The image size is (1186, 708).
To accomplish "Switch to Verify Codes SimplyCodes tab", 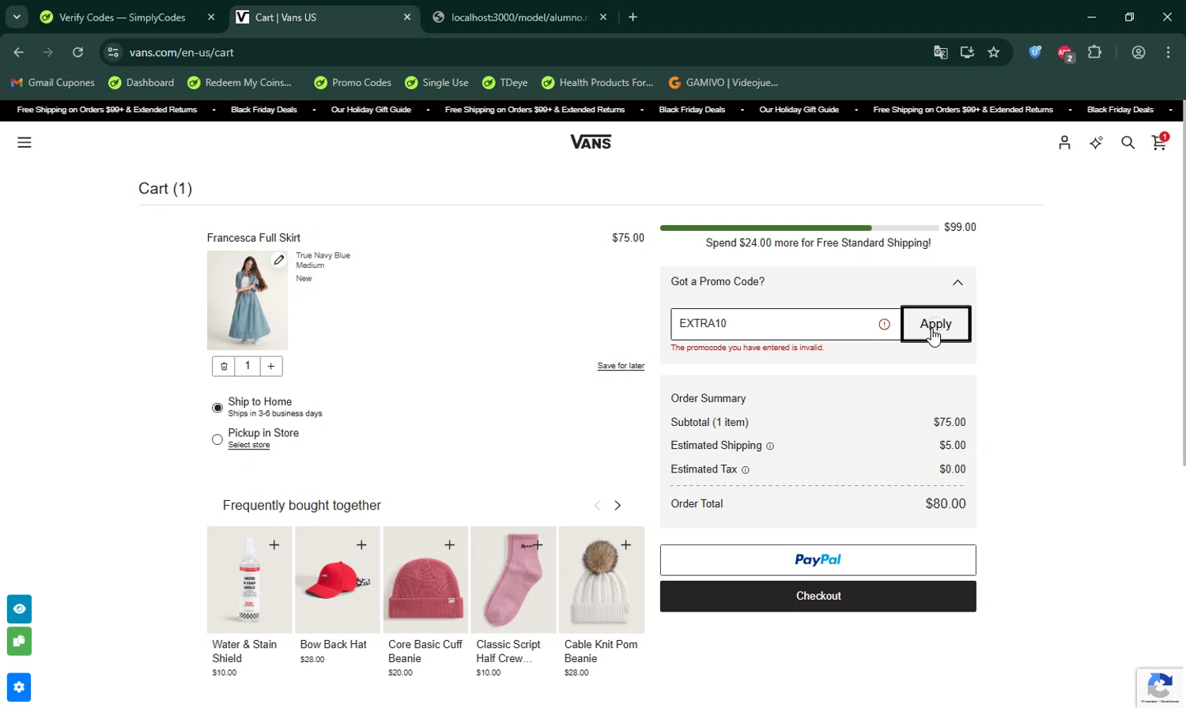I will pyautogui.click(x=127, y=17).
